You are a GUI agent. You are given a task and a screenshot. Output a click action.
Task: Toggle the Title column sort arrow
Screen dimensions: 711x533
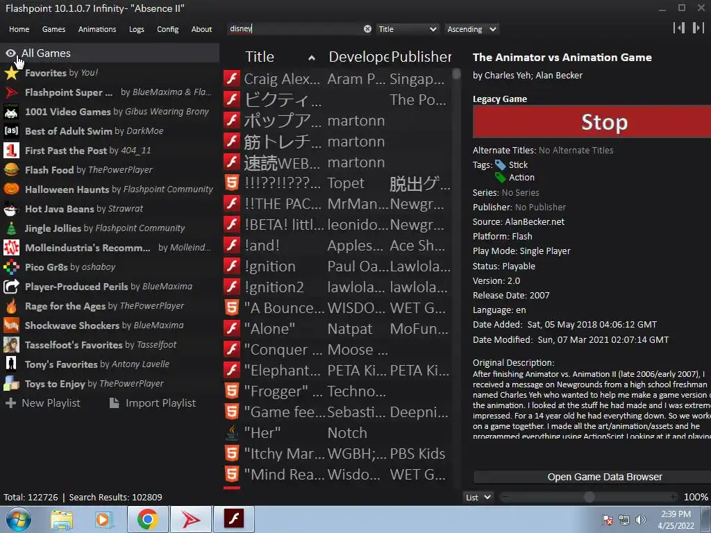(312, 58)
